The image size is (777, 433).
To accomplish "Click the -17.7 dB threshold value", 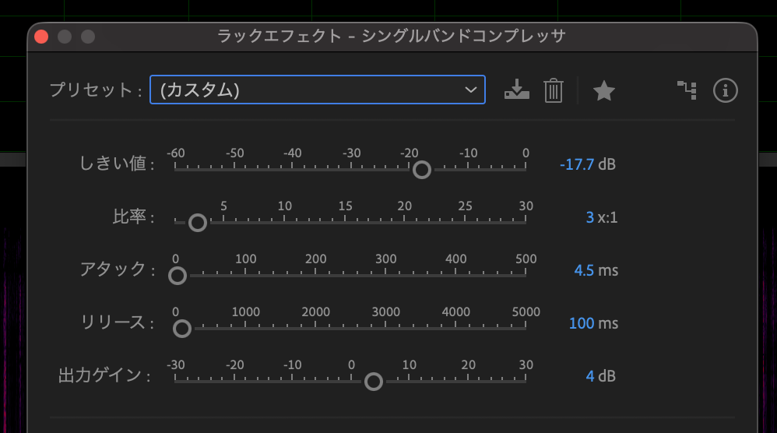I will coord(577,164).
